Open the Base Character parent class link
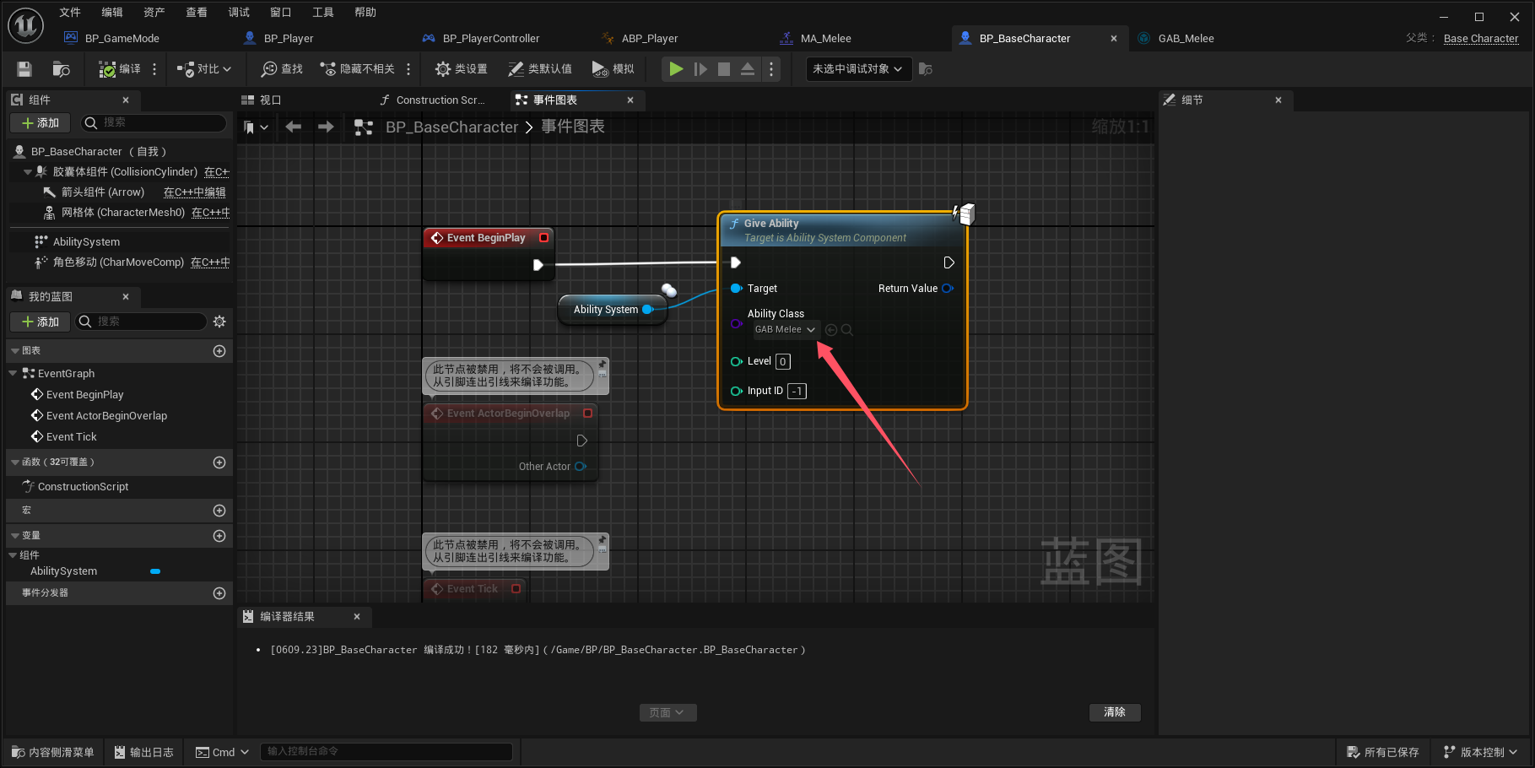The image size is (1535, 768). coord(1481,38)
